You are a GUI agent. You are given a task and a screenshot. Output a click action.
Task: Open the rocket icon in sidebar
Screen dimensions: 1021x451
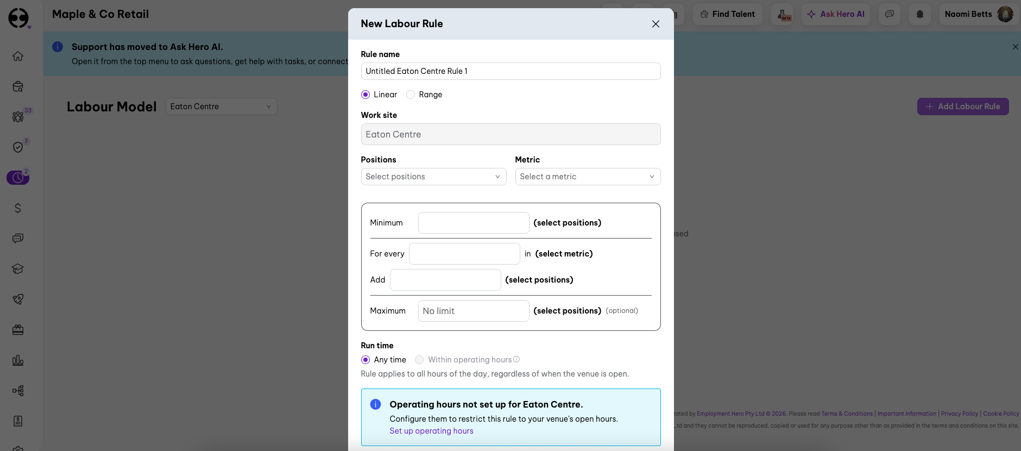point(18,299)
